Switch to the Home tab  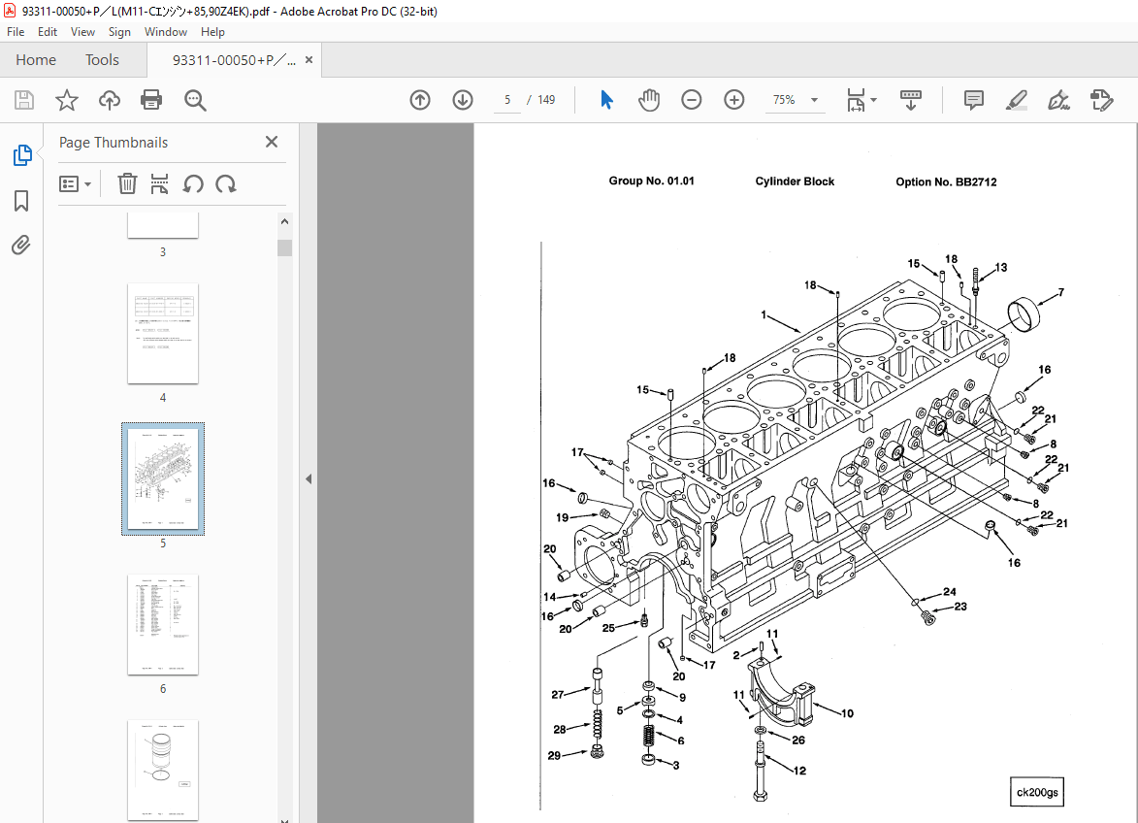coord(36,59)
